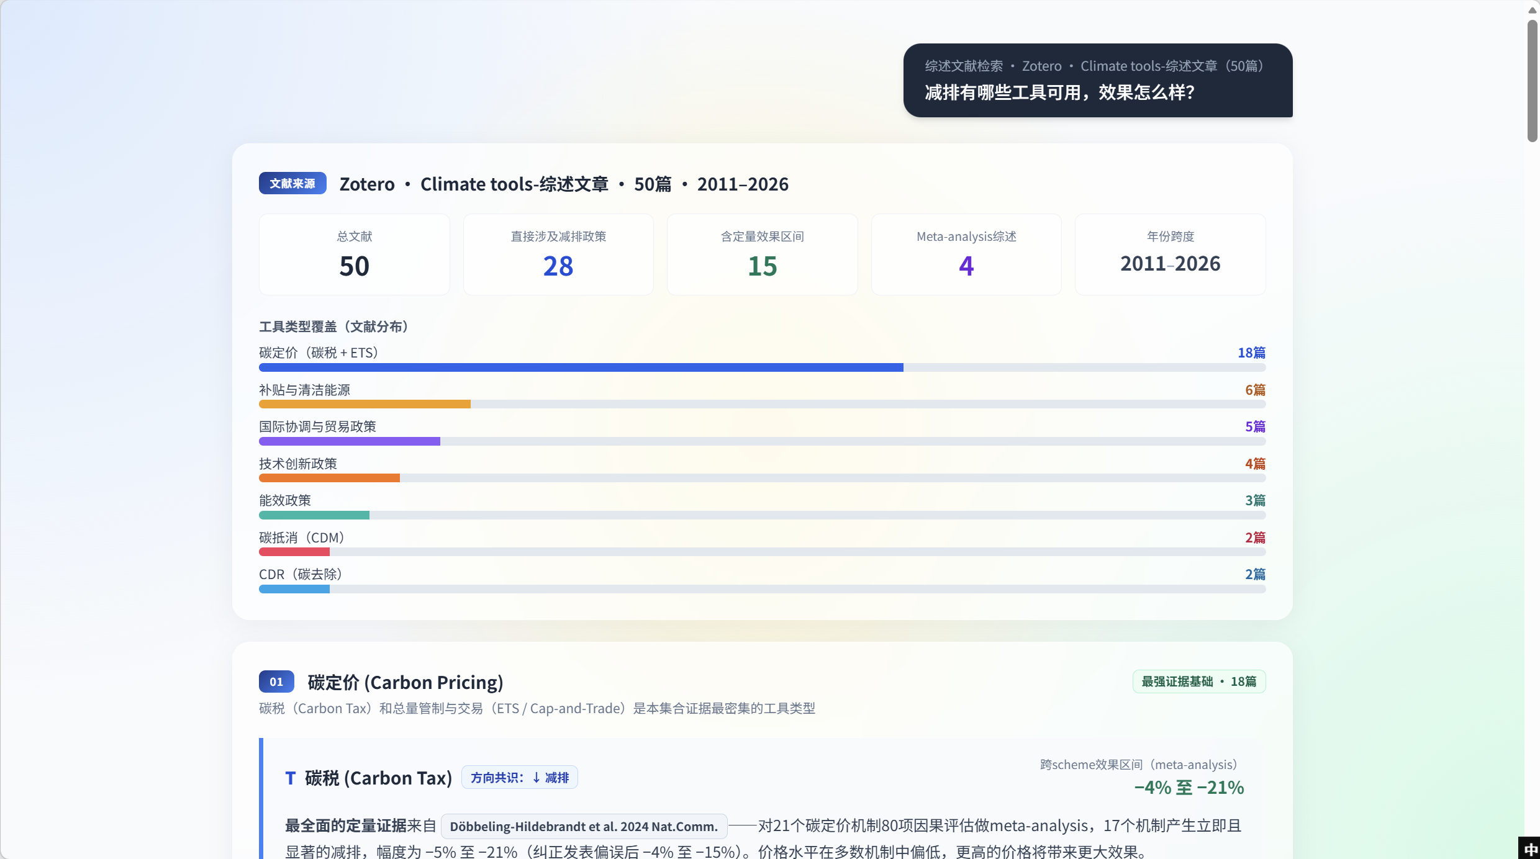Click the 6篇 count label
Screen dimensions: 1540x859
click(x=1255, y=390)
